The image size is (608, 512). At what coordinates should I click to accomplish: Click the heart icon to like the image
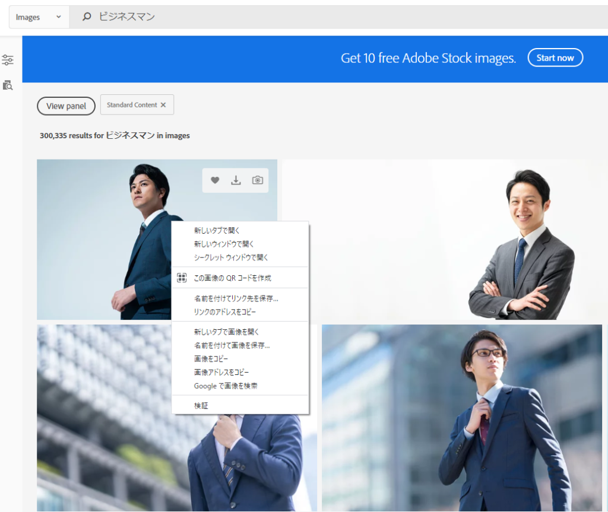[215, 180]
